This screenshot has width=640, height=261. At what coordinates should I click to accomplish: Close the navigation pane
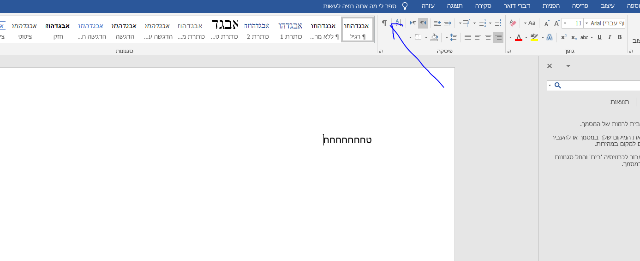pyautogui.click(x=550, y=66)
